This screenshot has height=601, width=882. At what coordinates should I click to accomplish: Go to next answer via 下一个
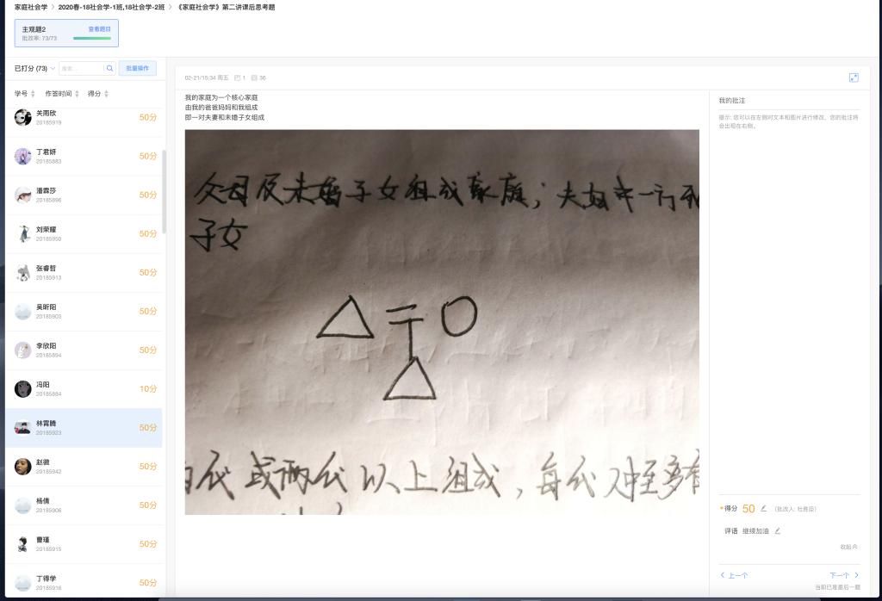(844, 575)
